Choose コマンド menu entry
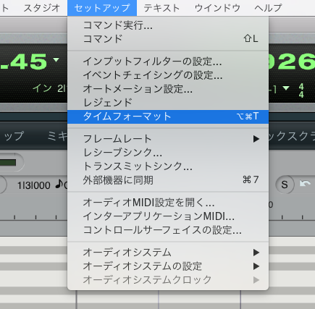Viewport: 315px width, 309px height. [x=168, y=38]
